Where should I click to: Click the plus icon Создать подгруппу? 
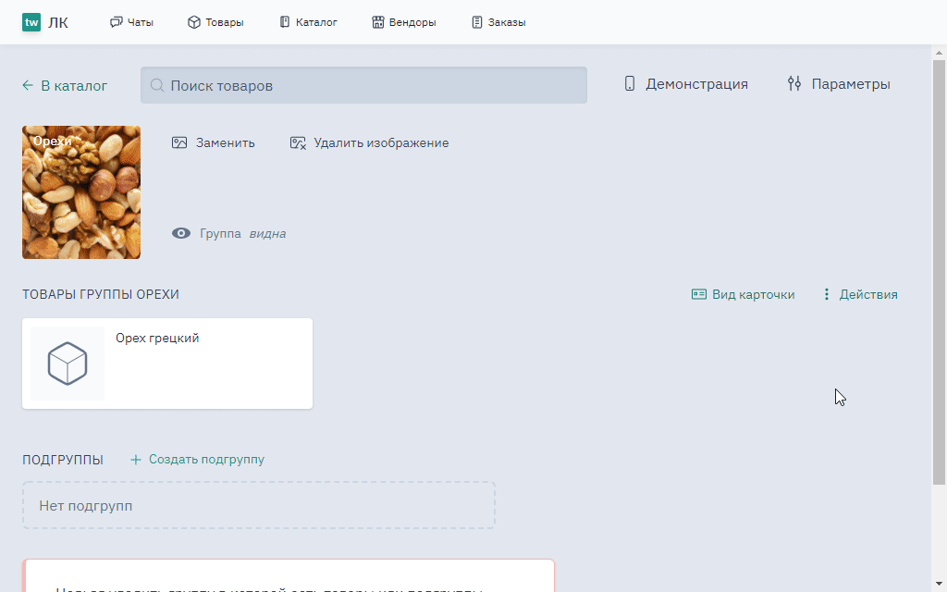click(136, 460)
